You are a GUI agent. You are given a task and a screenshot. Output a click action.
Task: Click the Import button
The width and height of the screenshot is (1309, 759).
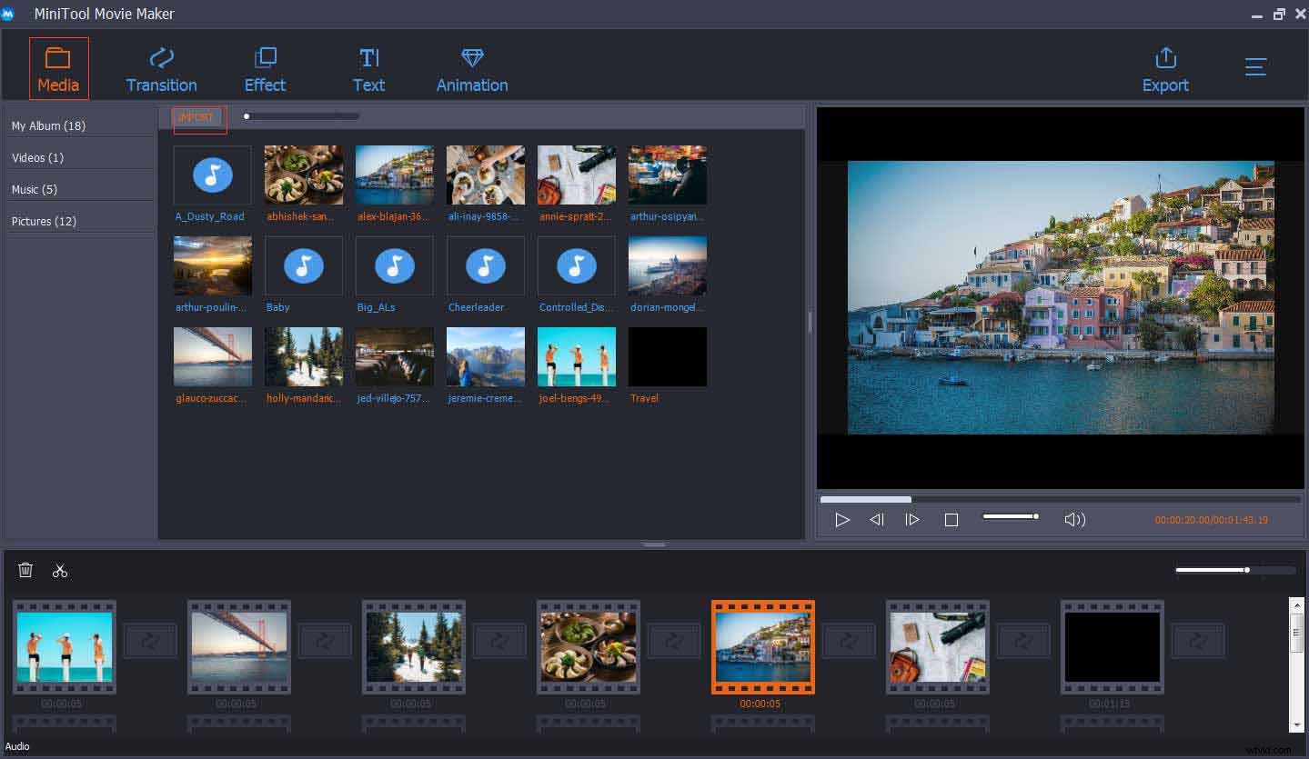(x=199, y=118)
